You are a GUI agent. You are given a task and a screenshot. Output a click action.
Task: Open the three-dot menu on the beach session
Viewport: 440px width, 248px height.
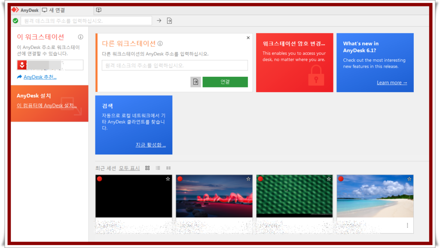(x=407, y=226)
